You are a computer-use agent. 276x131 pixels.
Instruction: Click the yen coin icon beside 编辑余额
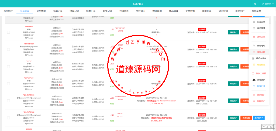[x=254, y=52]
